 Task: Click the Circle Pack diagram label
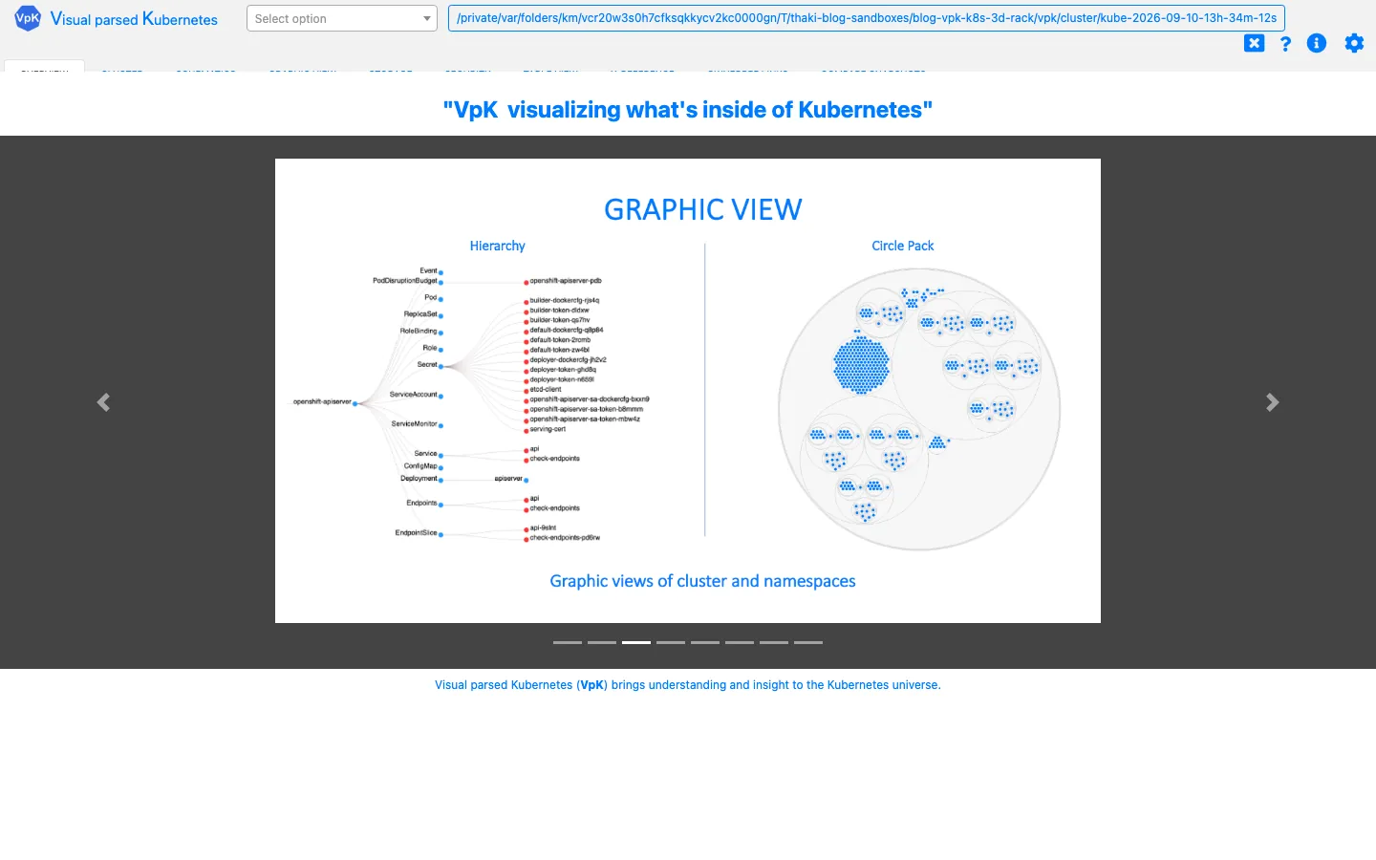(x=903, y=246)
